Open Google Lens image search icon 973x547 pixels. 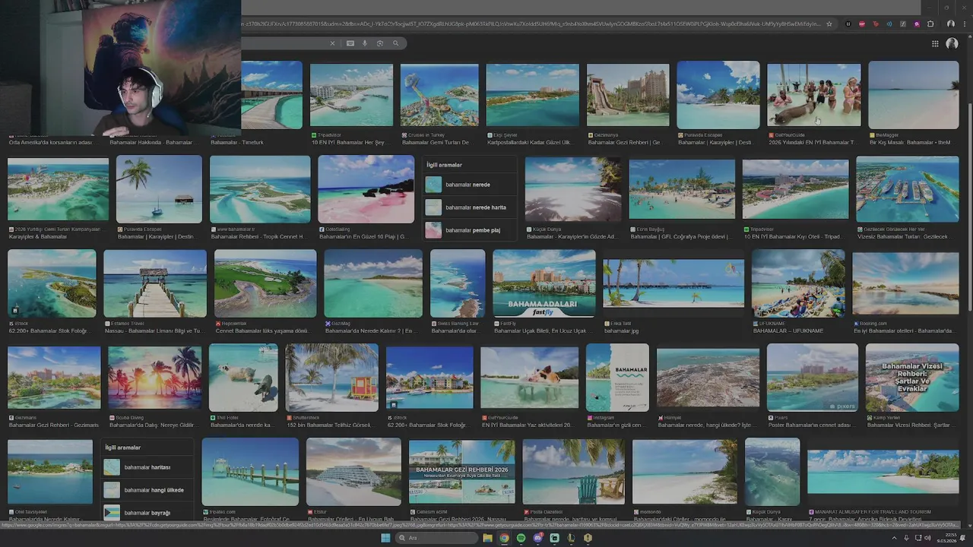point(380,43)
